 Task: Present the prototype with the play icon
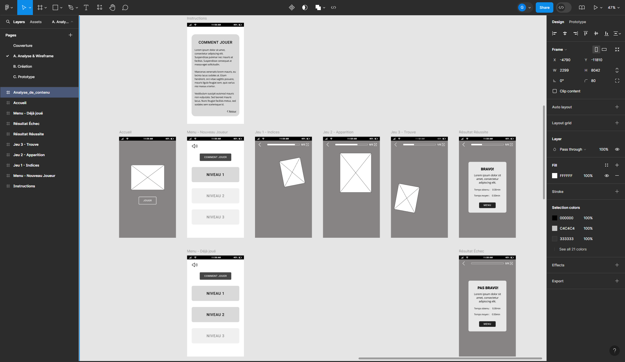point(595,7)
